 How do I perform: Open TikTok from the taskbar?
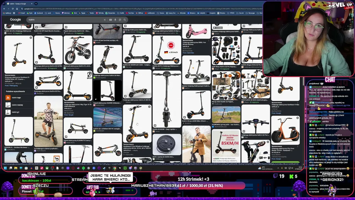tap(42, 168)
